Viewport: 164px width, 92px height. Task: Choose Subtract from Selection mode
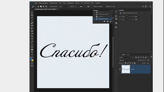pos(44,6)
